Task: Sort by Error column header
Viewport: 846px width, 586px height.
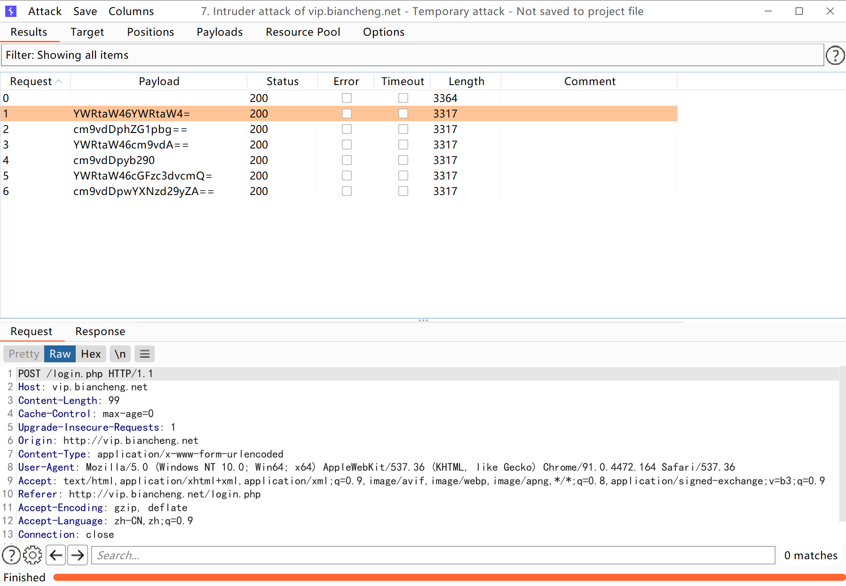Action: click(x=346, y=81)
